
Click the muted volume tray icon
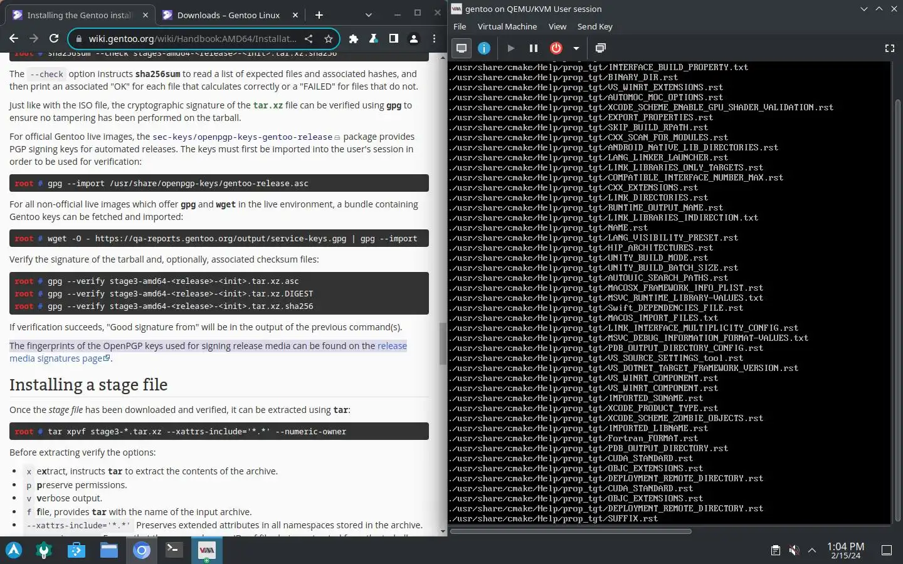click(x=794, y=550)
